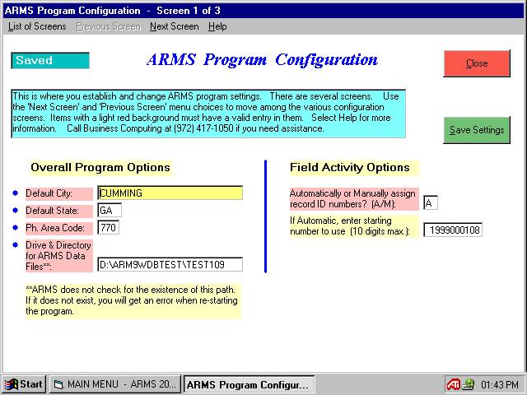
Task: Click the Default City field containing CUMMING
Action: (x=170, y=193)
